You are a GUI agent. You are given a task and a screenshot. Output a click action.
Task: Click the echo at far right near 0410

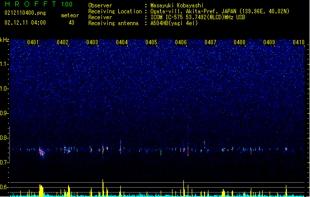point(286,149)
